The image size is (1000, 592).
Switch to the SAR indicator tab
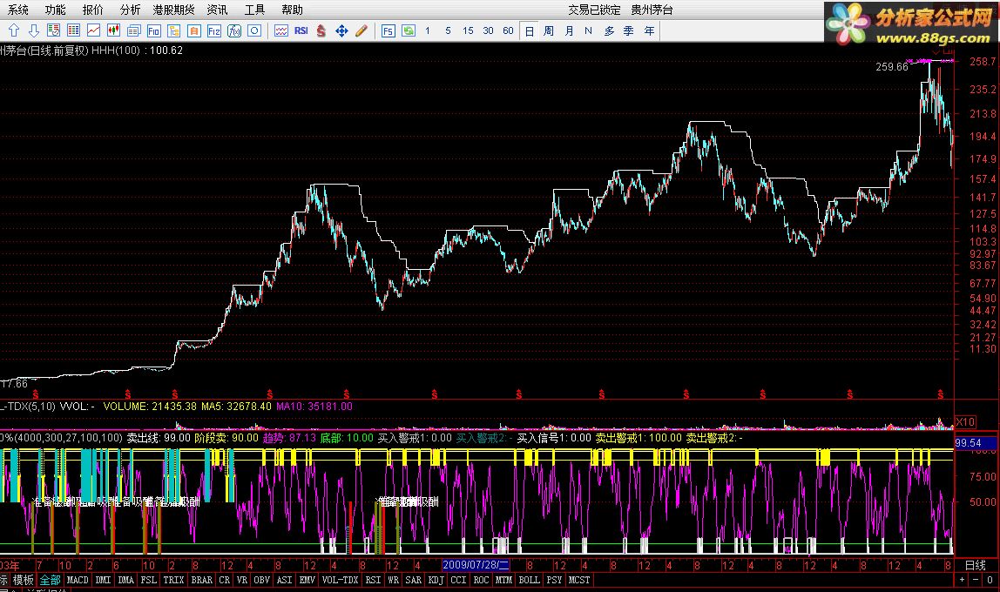[x=413, y=580]
